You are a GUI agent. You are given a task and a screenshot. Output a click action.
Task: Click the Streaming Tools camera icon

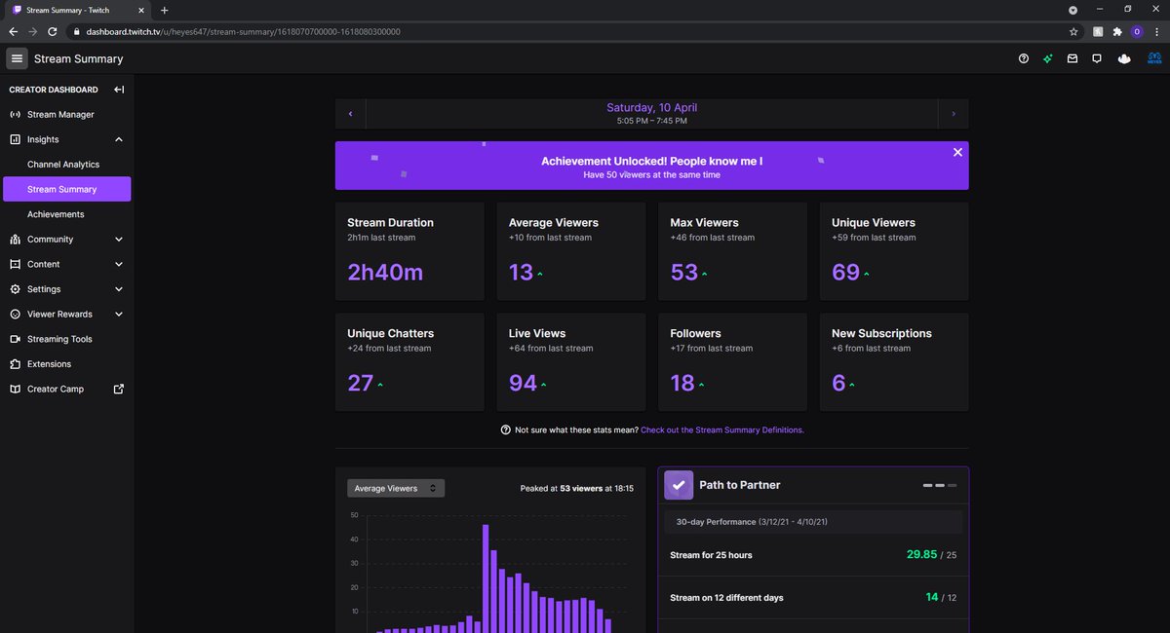(x=16, y=339)
